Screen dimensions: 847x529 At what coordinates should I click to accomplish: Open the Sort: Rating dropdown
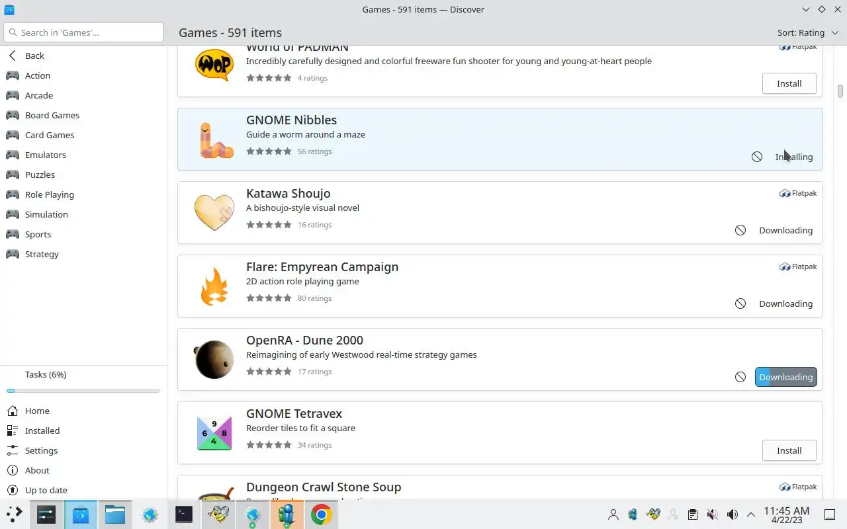(807, 32)
